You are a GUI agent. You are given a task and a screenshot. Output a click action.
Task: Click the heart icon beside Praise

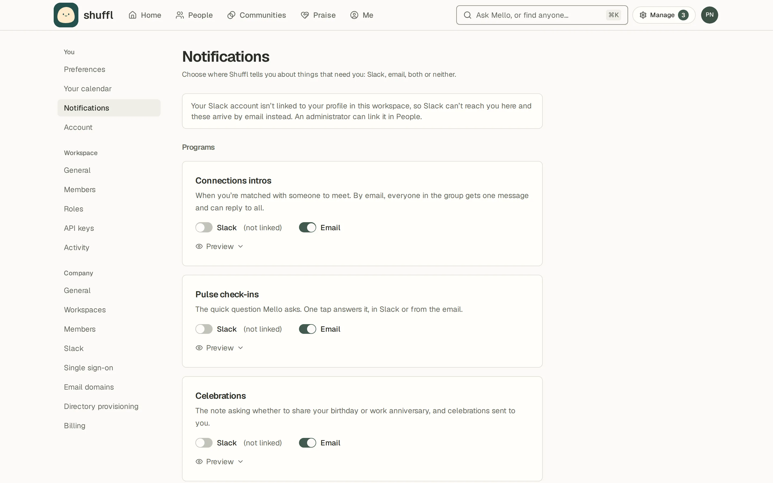pos(305,15)
